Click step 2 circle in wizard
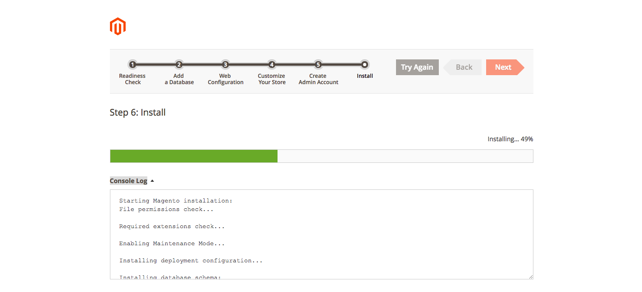The image size is (642, 292). tap(179, 65)
